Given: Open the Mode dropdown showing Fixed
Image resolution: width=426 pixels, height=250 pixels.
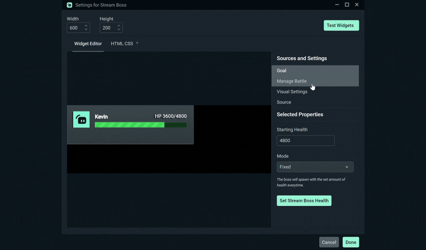Looking at the screenshot, I should click(315, 167).
